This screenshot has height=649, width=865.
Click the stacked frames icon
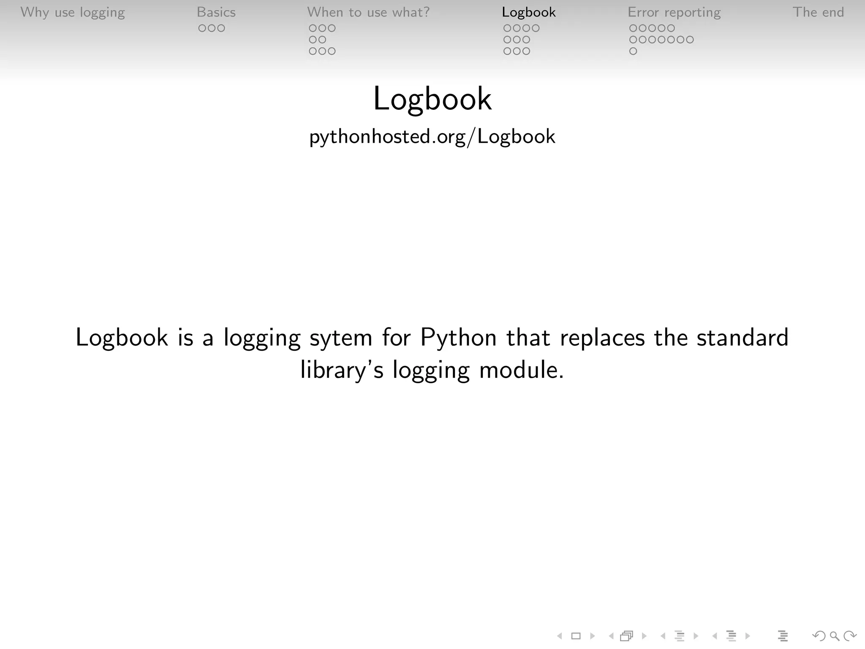pyautogui.click(x=627, y=636)
